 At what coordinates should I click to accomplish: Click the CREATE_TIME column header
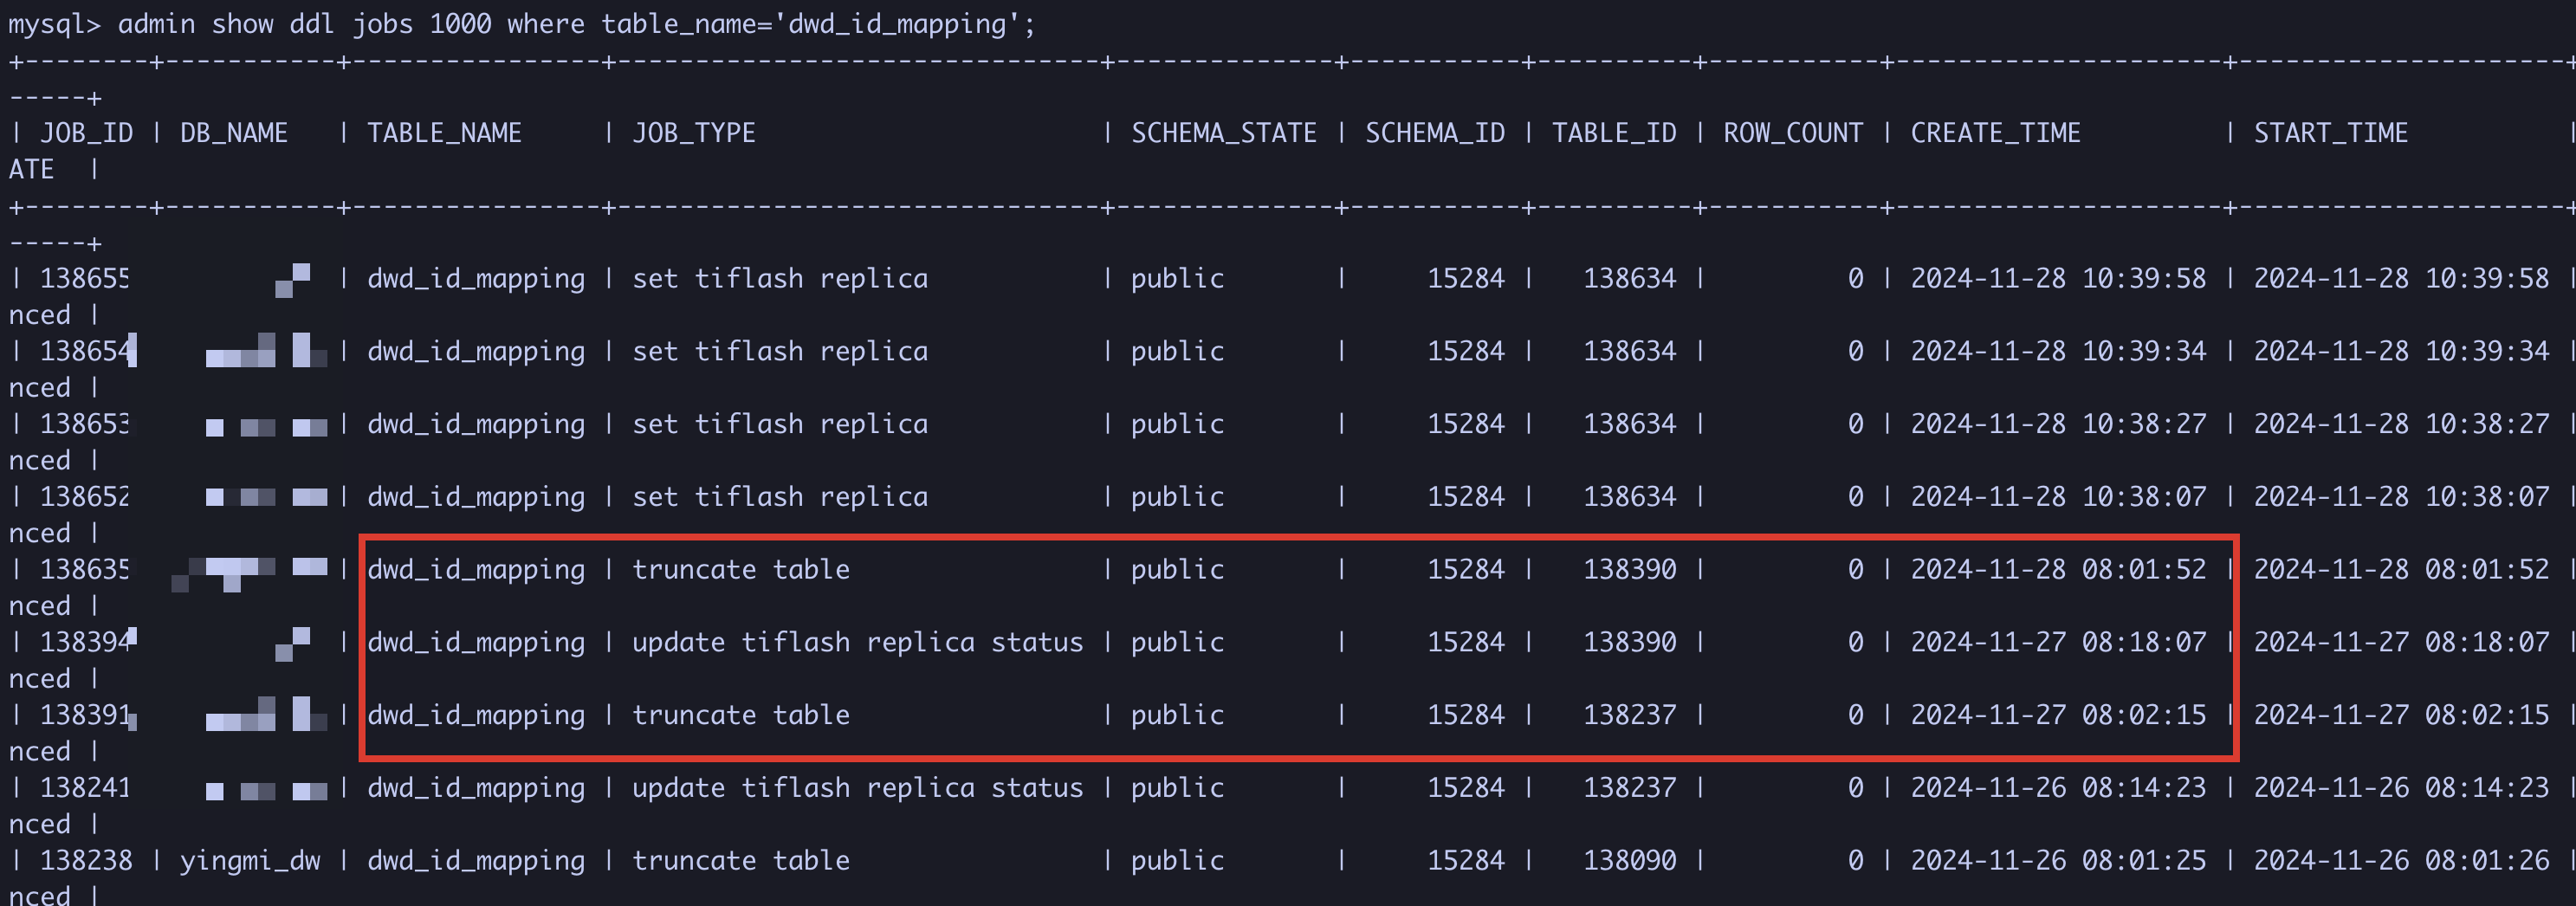point(1995,133)
